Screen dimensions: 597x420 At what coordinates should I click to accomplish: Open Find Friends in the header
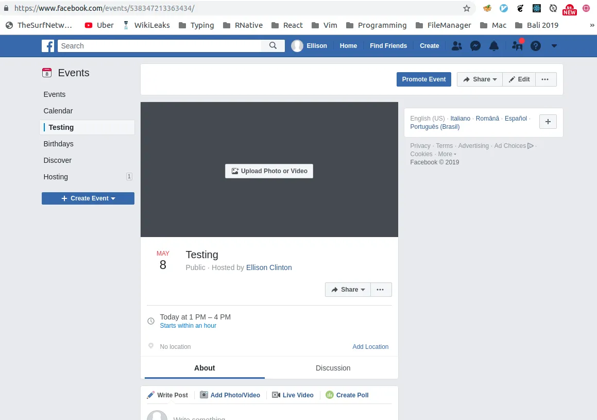tap(388, 46)
